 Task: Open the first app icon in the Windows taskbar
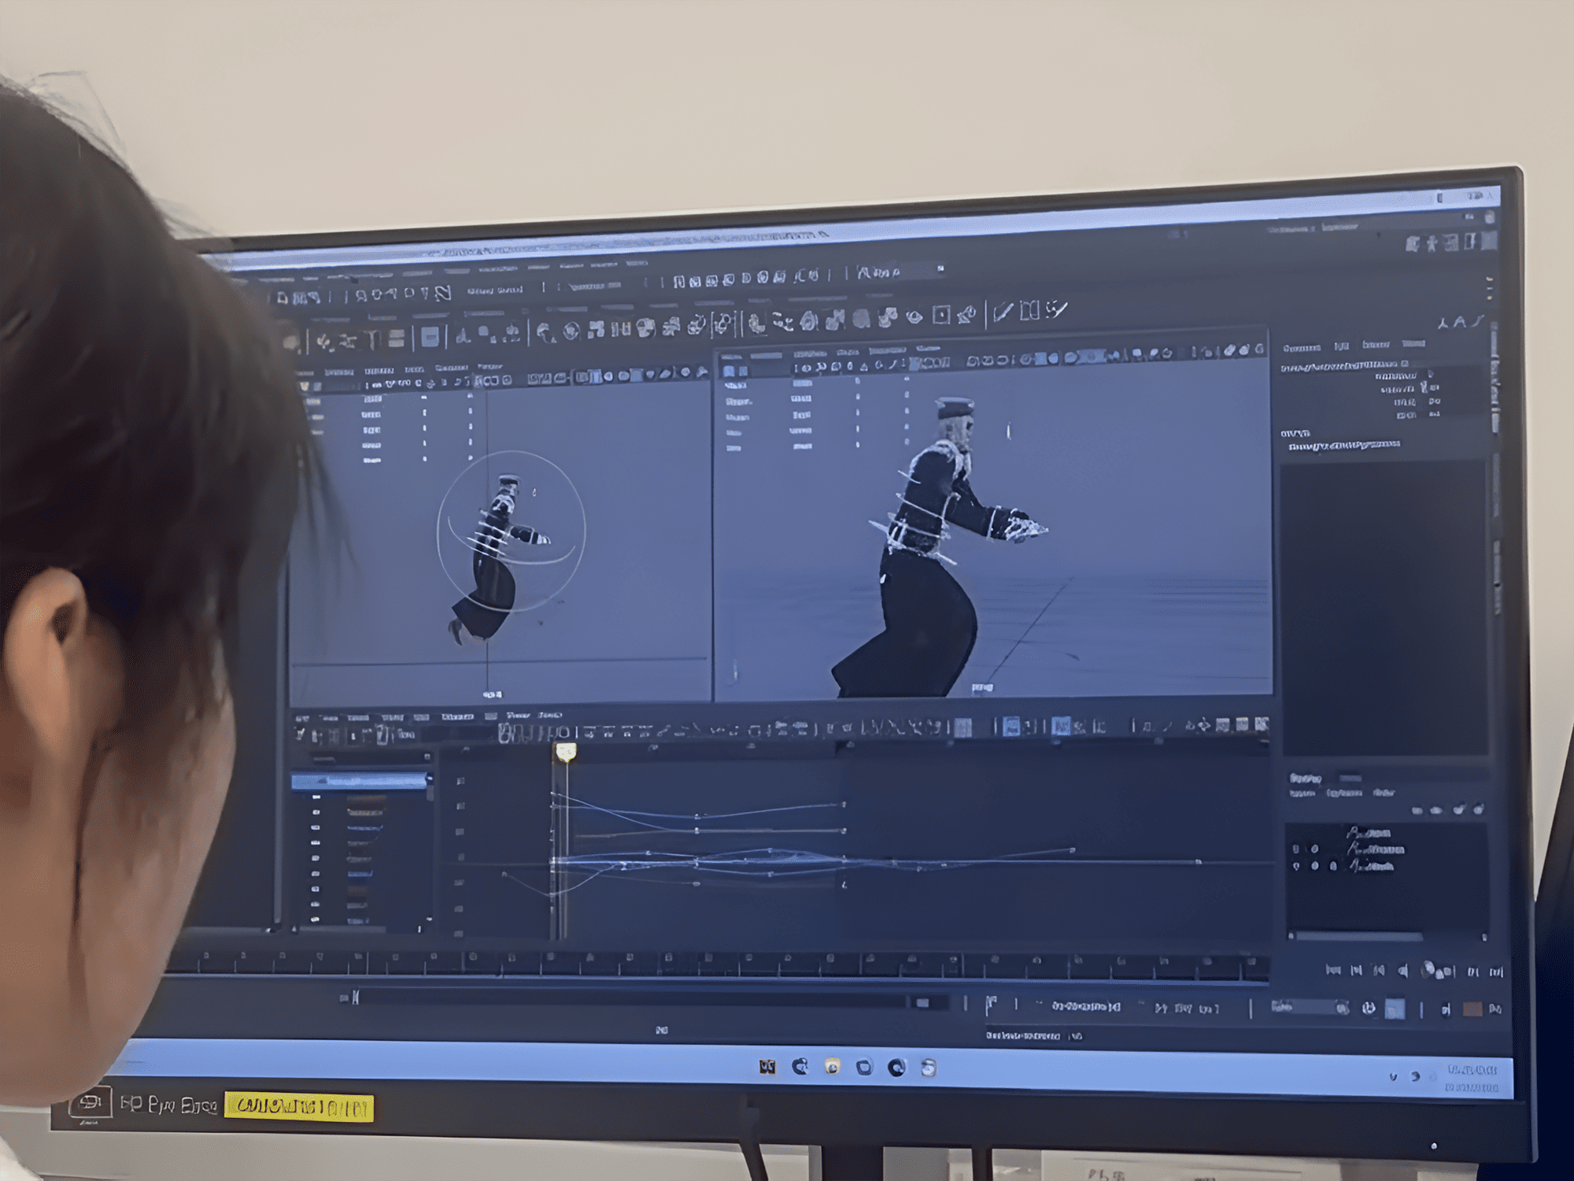767,1067
